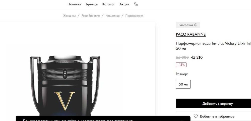
Task: Click the discounted price 45 210
Action: point(197,57)
